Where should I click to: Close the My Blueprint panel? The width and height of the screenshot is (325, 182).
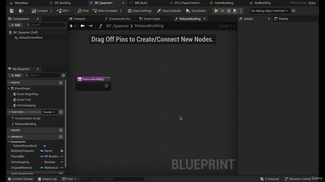[38, 69]
